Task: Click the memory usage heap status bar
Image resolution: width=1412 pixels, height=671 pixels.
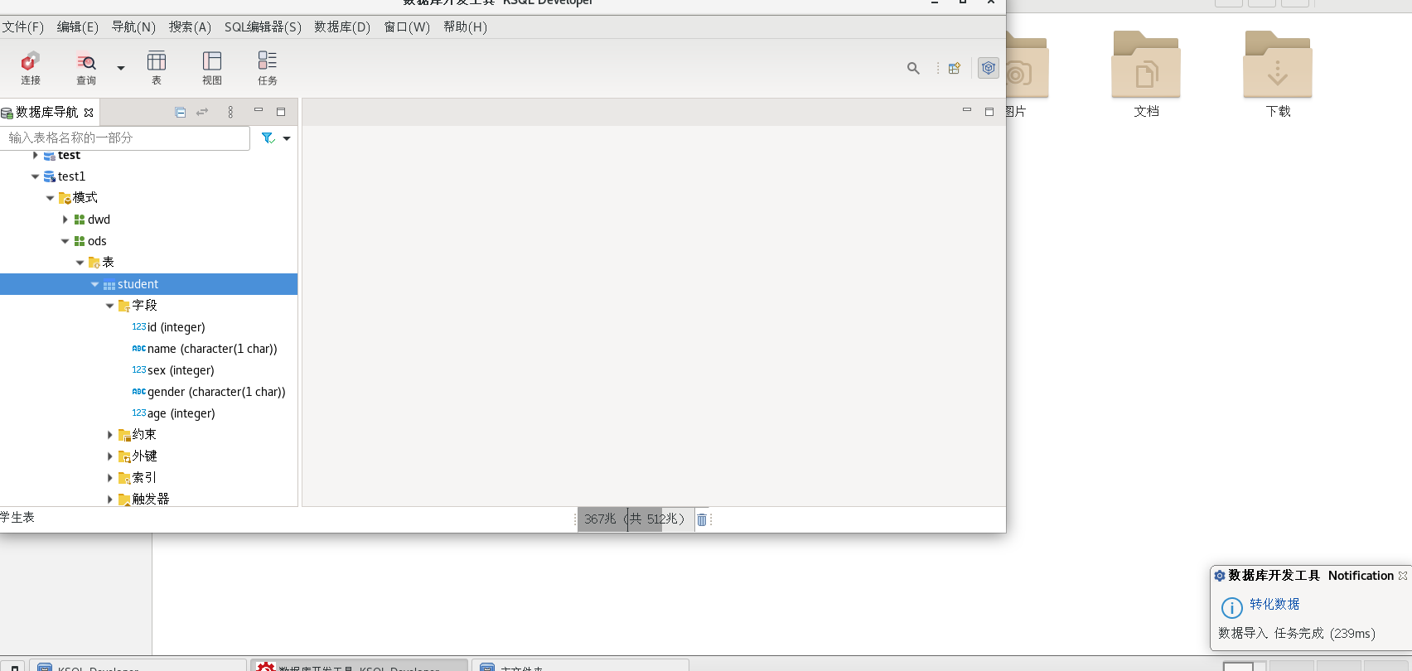Action: pos(634,519)
